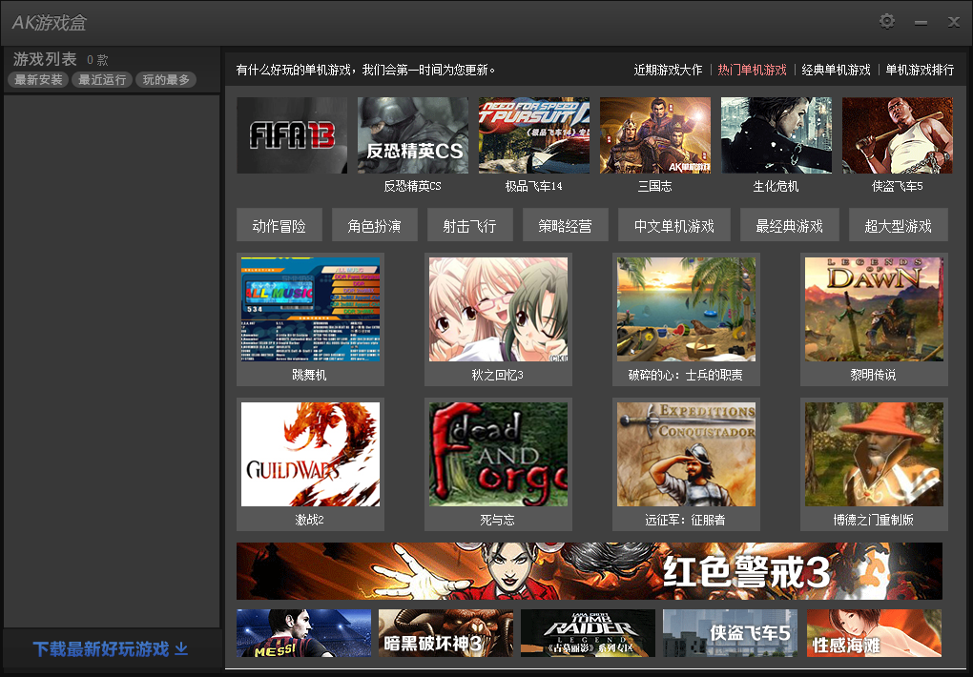Open the 性感海滩 banner
The image size is (973, 677).
point(875,633)
